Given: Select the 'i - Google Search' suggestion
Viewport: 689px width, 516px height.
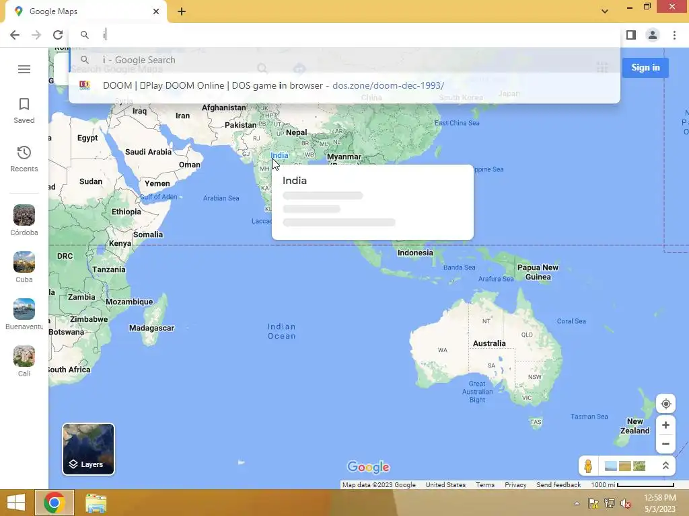Looking at the screenshot, I should tap(345, 60).
